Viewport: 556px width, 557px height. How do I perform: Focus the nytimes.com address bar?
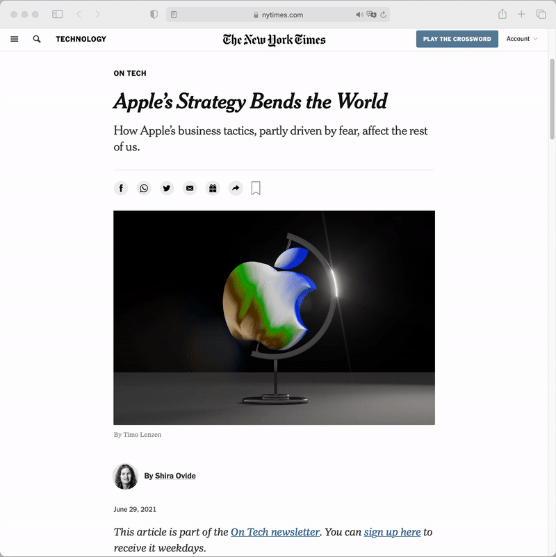click(278, 15)
